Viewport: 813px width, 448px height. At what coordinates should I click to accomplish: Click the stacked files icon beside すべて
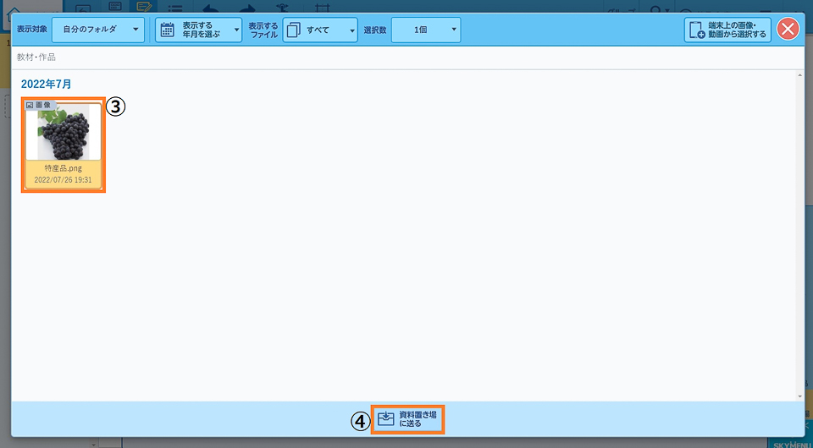click(294, 30)
